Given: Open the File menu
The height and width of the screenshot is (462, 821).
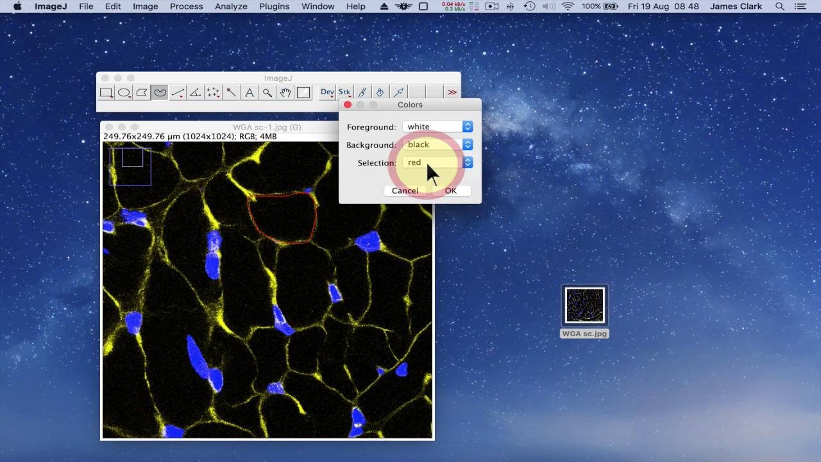Looking at the screenshot, I should (x=86, y=6).
